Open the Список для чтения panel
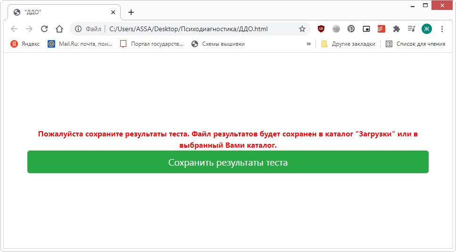The height and width of the screenshot is (252, 456). (415, 44)
